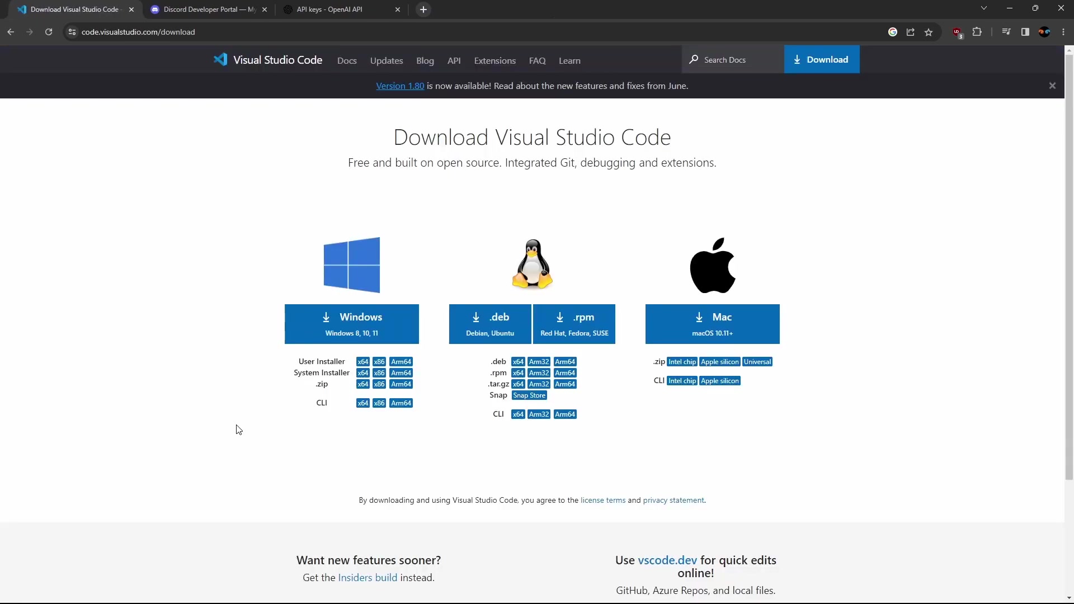Screen dimensions: 1074x604
Task: Download the Windows installer
Action: pyautogui.click(x=352, y=324)
